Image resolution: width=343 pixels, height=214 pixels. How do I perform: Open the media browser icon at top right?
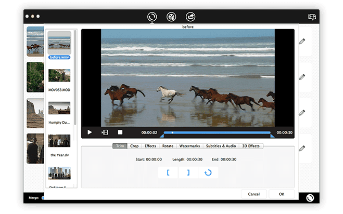[312, 17]
